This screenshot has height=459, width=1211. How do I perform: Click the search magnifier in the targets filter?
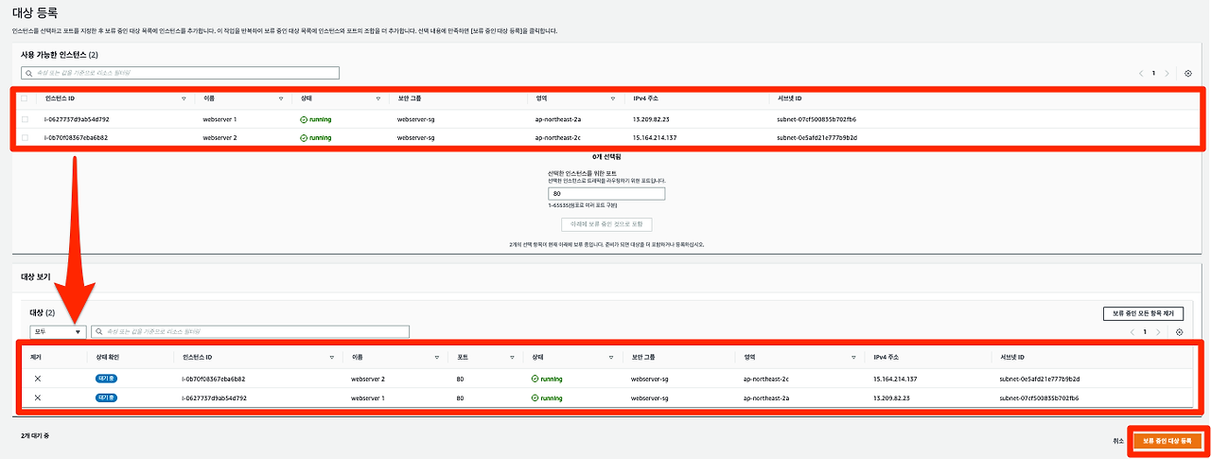[x=98, y=332]
